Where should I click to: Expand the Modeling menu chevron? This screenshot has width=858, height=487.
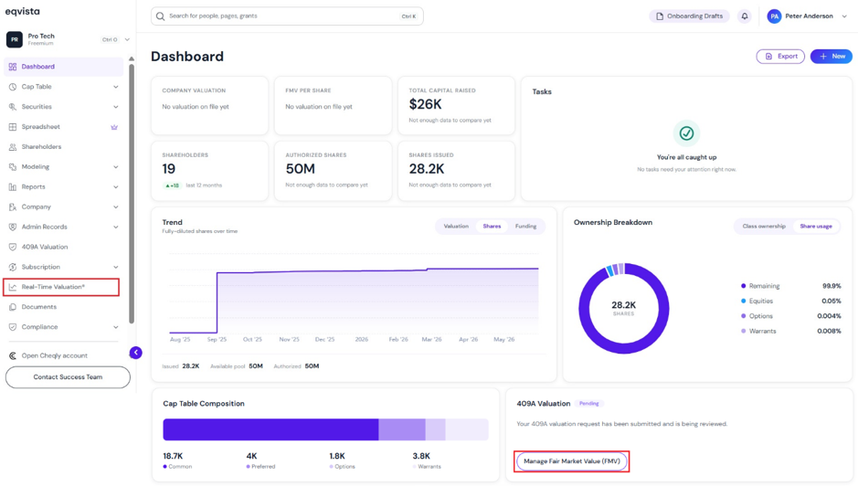pyautogui.click(x=115, y=167)
